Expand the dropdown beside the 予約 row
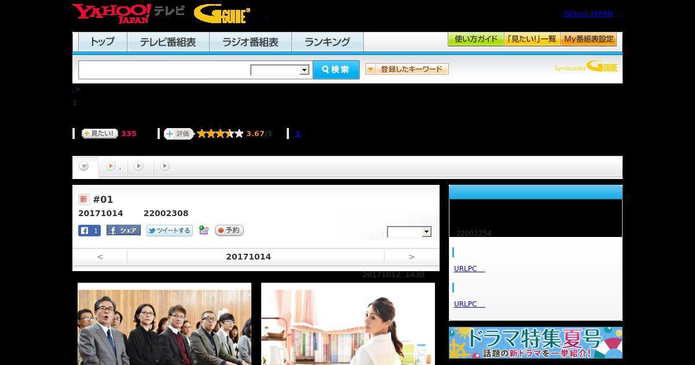Viewport: 695px width, 365px height. click(409, 232)
